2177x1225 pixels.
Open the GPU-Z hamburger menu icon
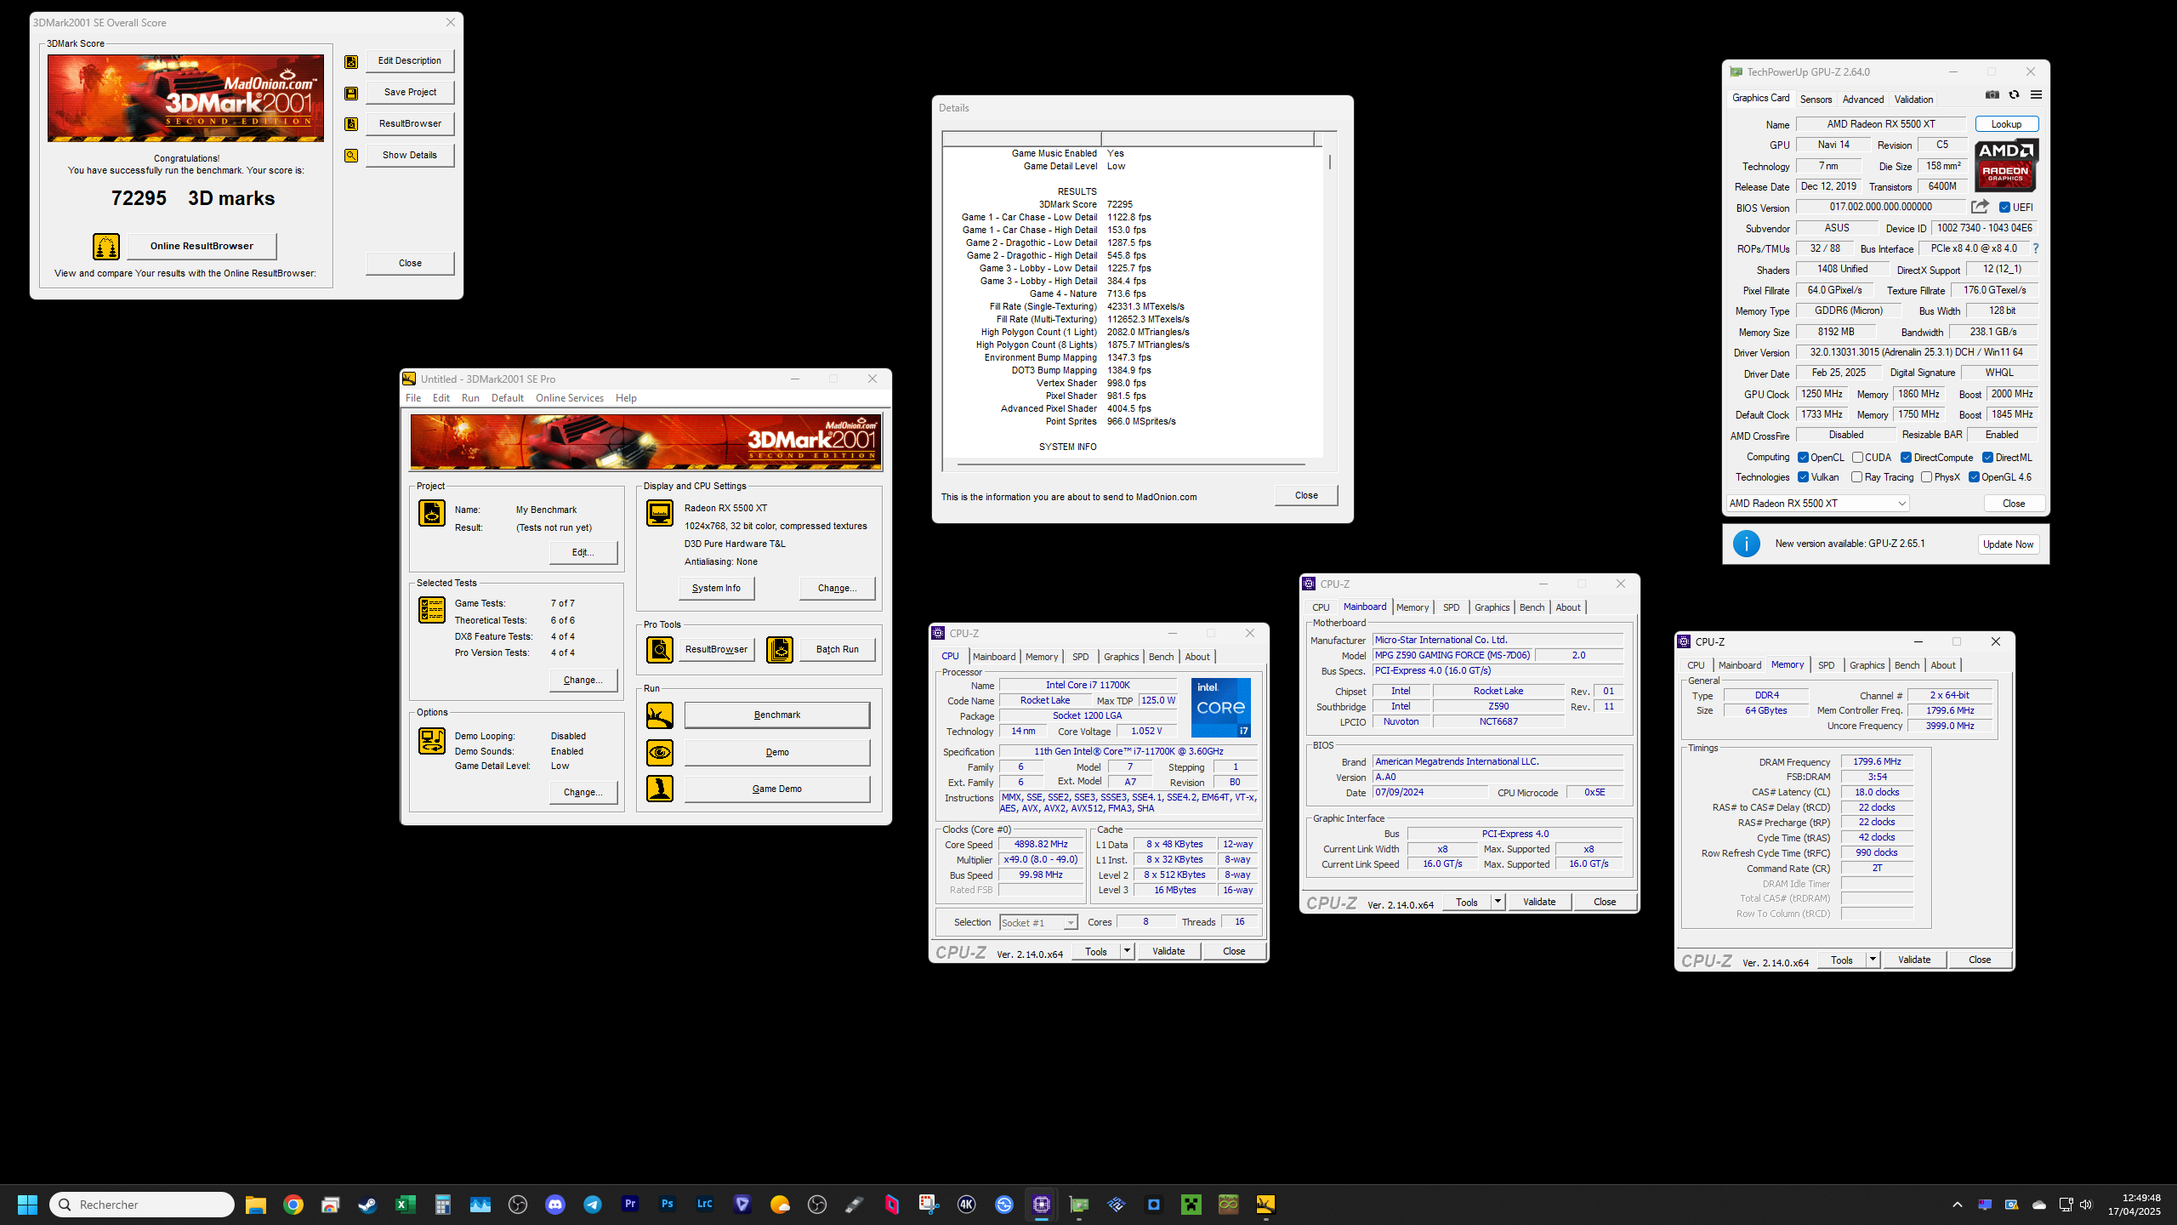click(x=2036, y=95)
